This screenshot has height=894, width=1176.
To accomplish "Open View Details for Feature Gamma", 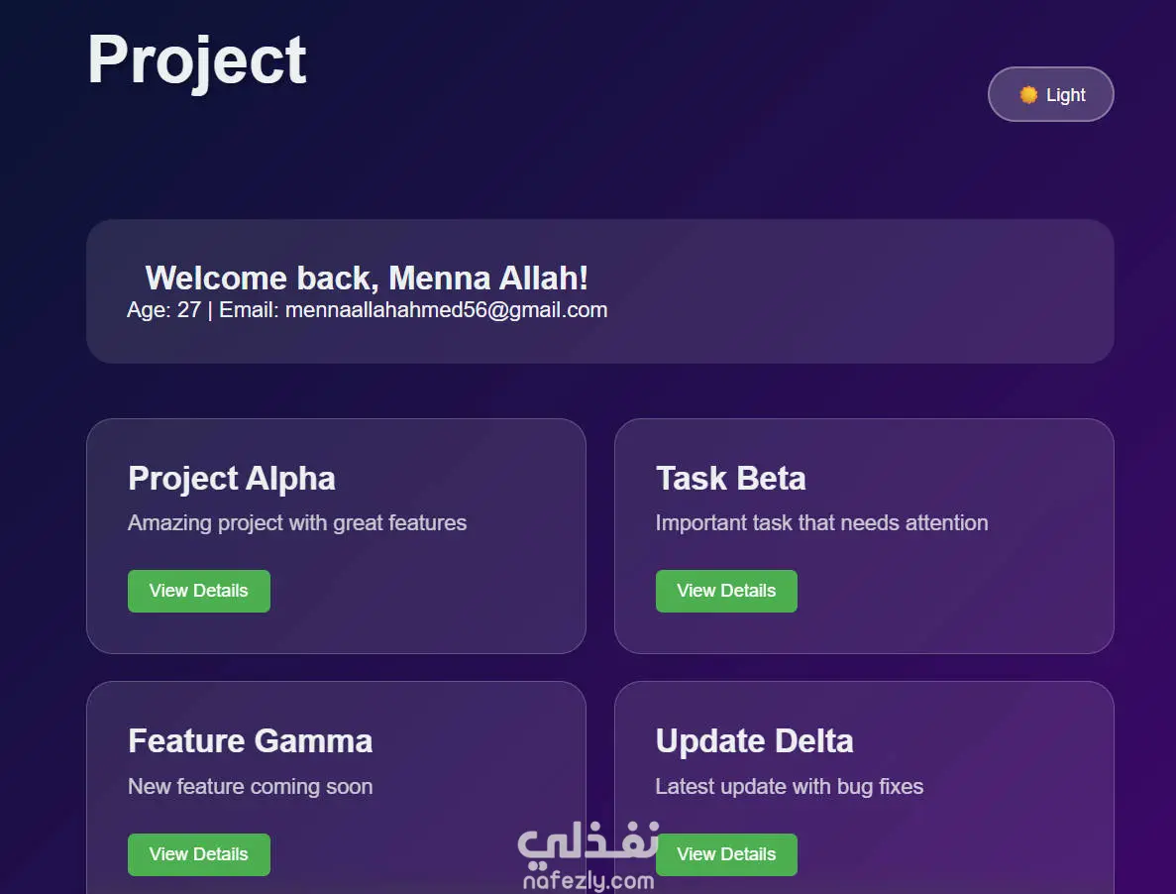I will [199, 854].
